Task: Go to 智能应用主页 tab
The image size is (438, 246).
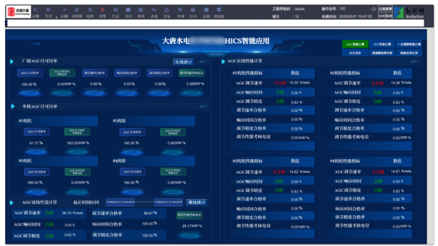Action: pos(409,53)
